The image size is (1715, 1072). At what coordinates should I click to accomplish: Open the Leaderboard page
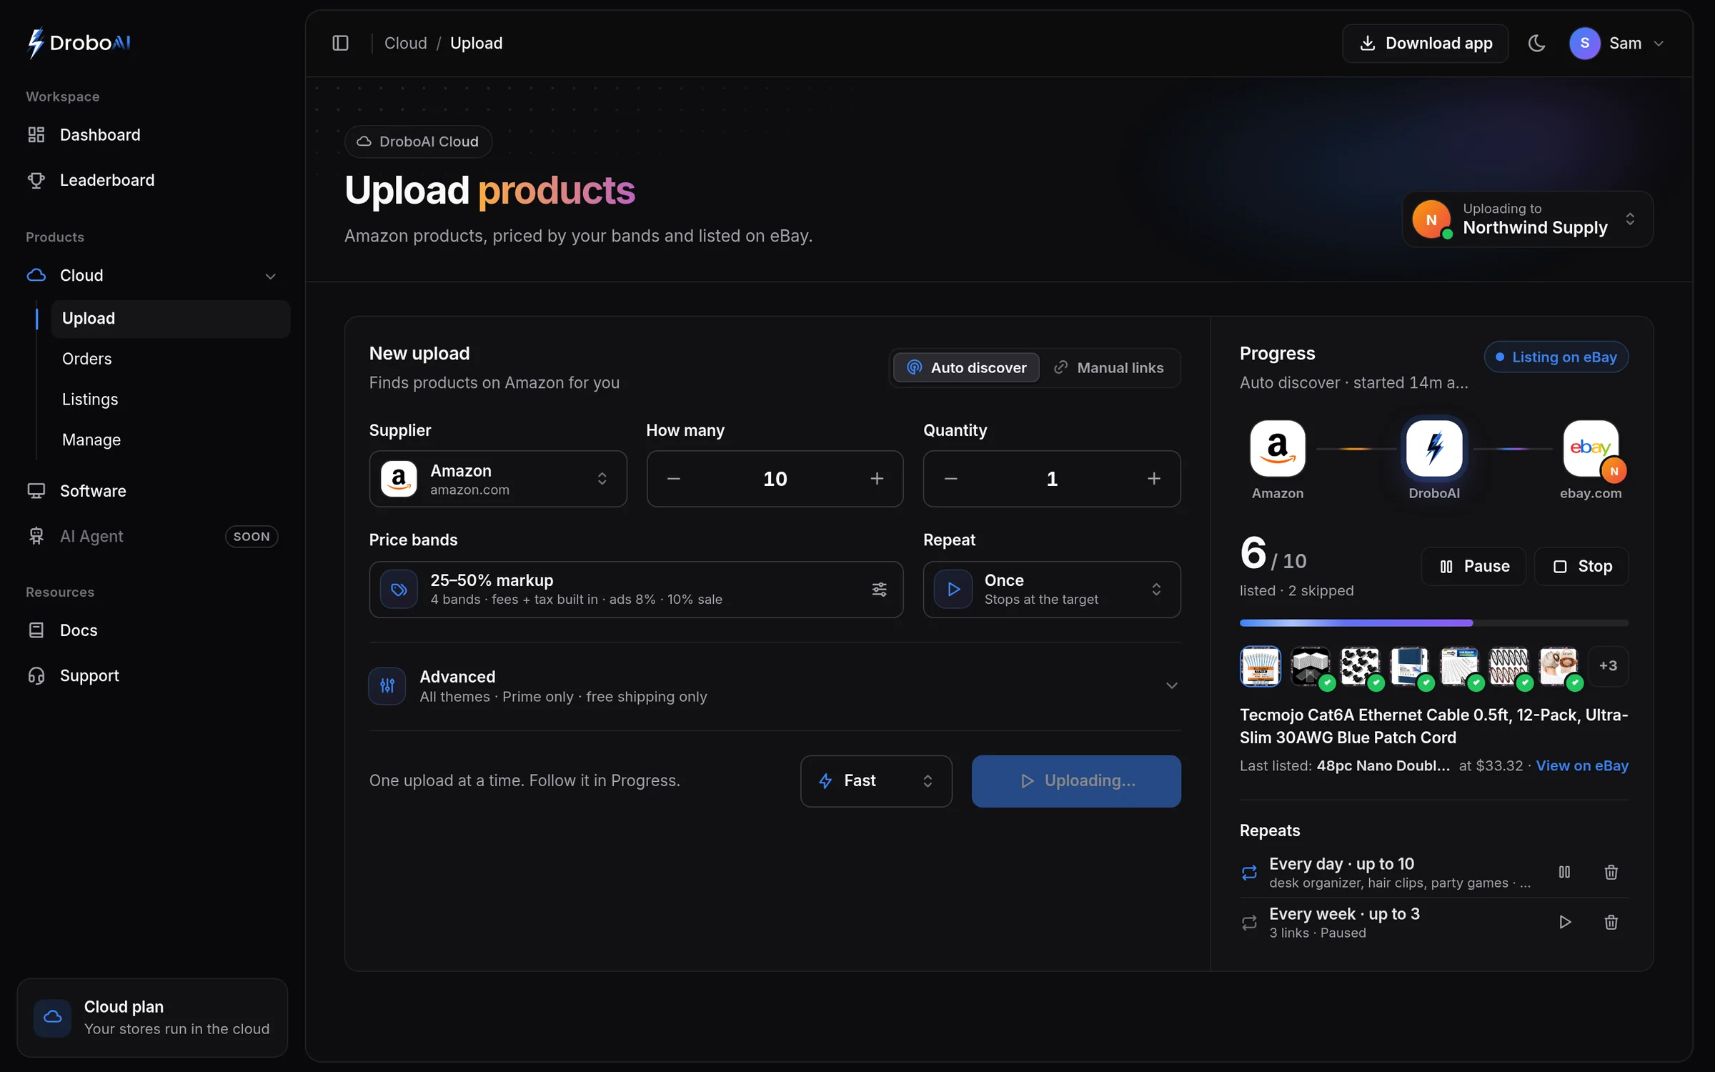[x=153, y=180]
